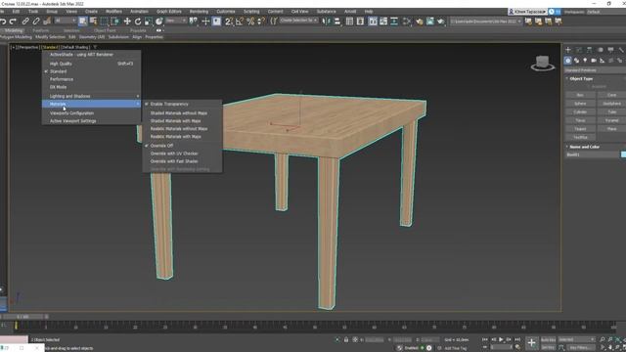Open the Scene Explorer icon

350,22
